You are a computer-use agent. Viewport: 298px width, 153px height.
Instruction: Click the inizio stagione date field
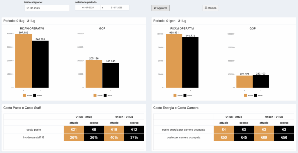[47, 8]
